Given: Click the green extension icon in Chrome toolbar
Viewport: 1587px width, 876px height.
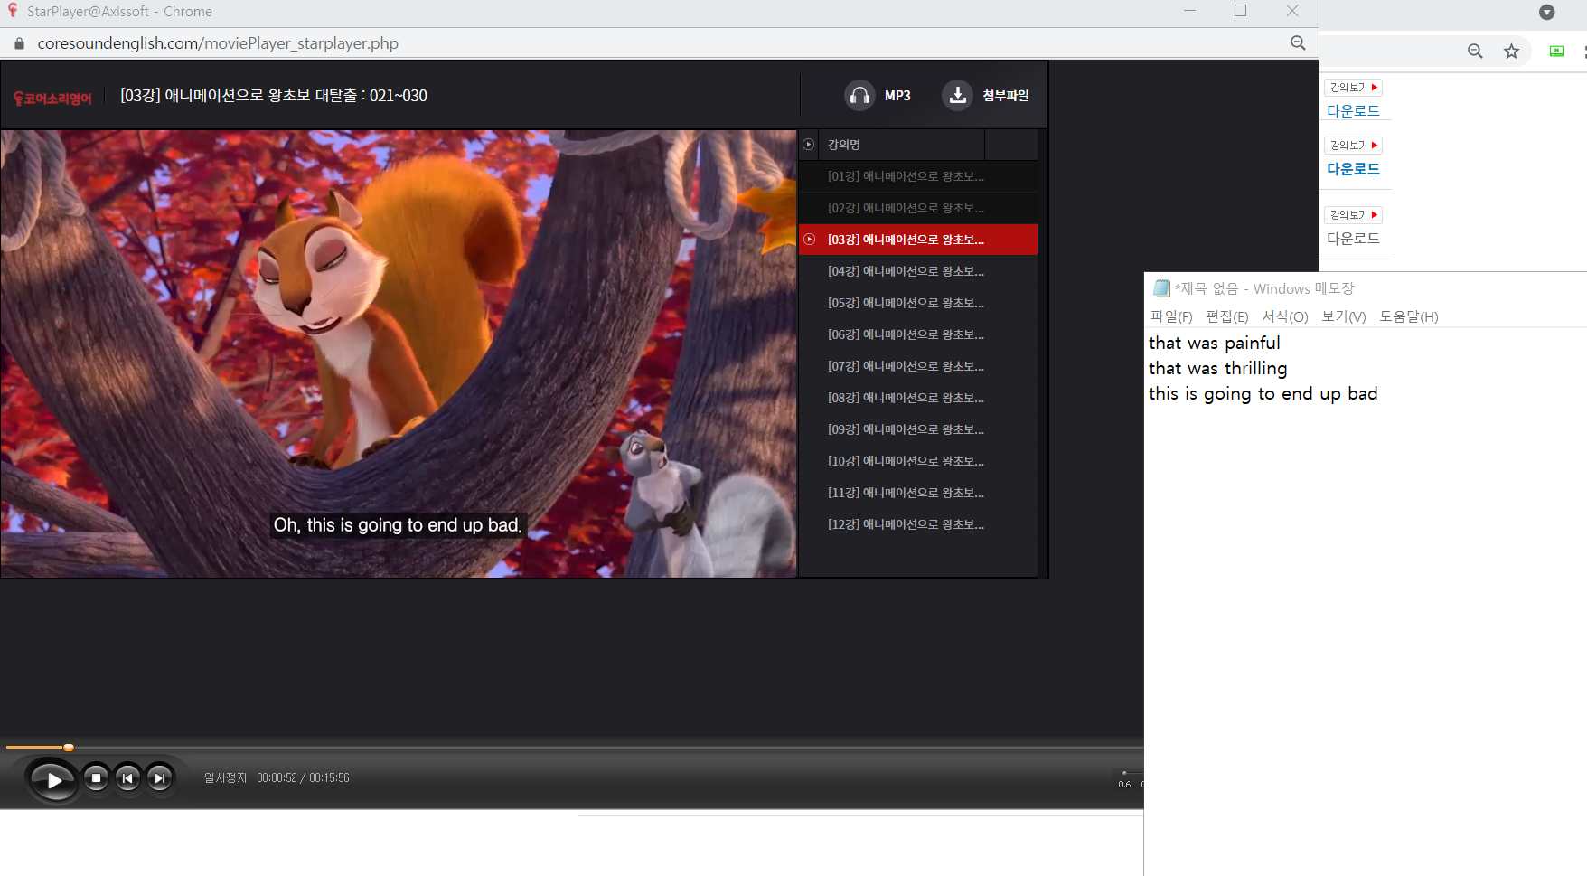Looking at the screenshot, I should point(1556,52).
